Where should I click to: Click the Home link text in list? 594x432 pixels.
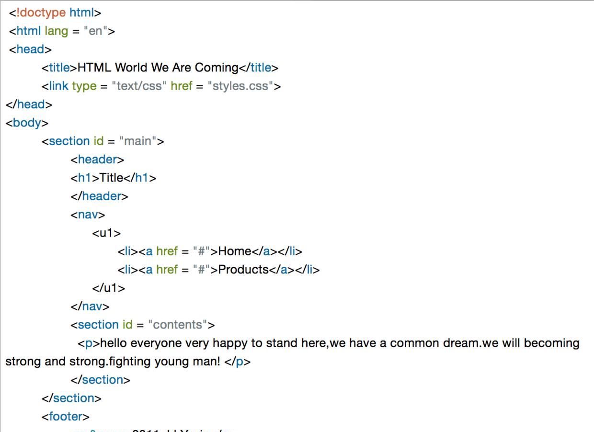tap(235, 251)
